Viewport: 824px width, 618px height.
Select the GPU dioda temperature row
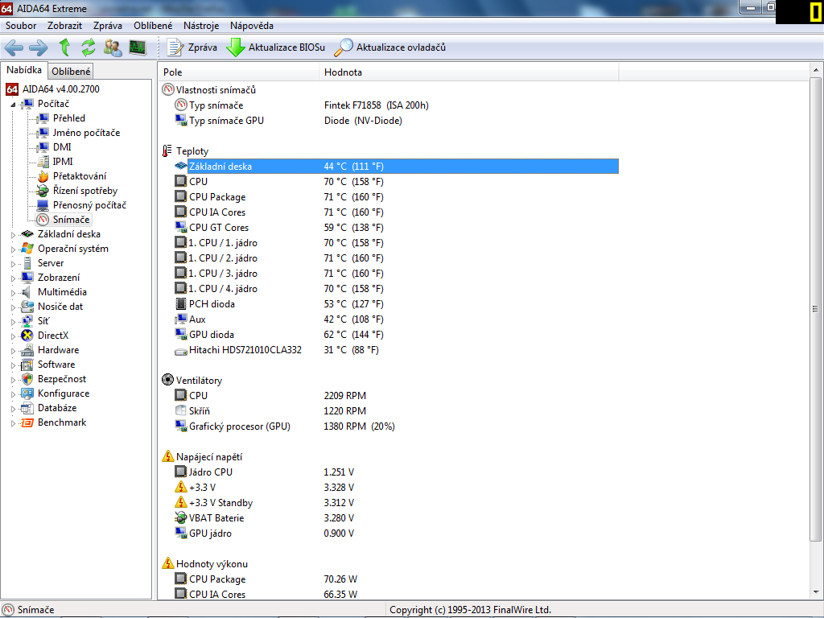click(x=396, y=334)
